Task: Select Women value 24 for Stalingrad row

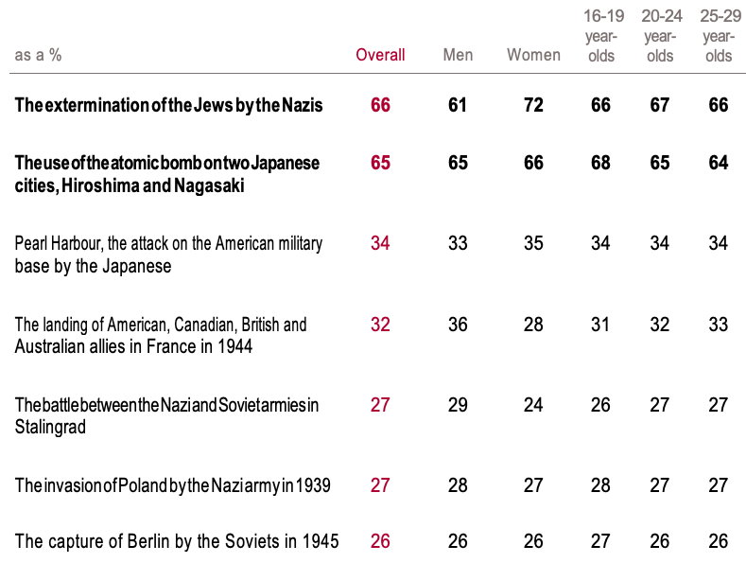Action: [533, 405]
